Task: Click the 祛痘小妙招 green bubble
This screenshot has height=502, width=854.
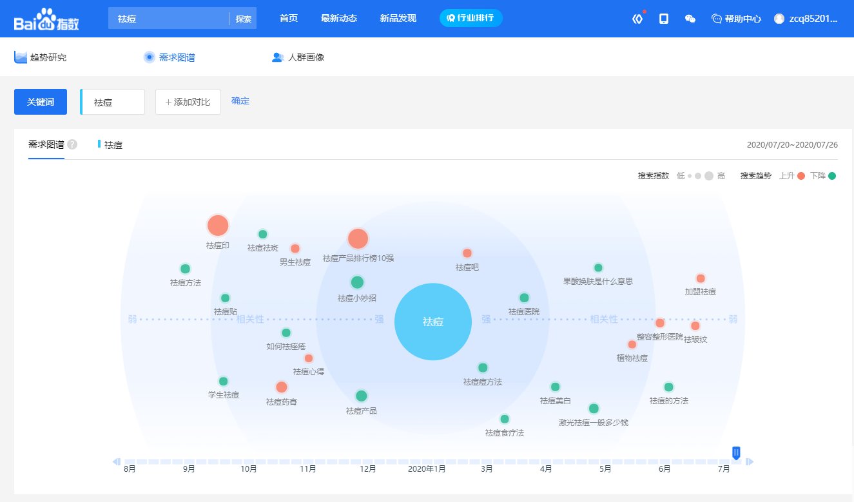Action: pyautogui.click(x=357, y=282)
